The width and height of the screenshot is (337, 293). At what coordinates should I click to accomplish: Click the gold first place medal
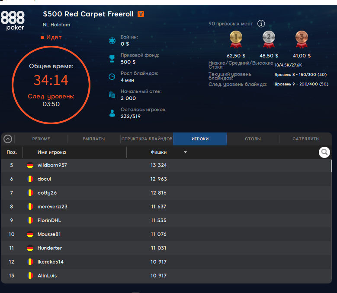pyautogui.click(x=236, y=39)
